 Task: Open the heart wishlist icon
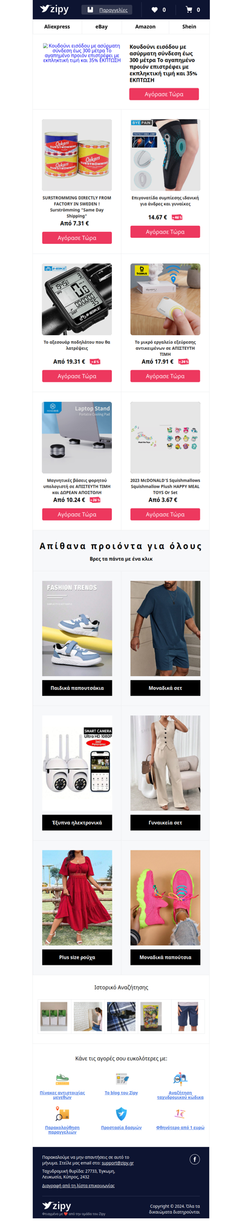click(154, 10)
